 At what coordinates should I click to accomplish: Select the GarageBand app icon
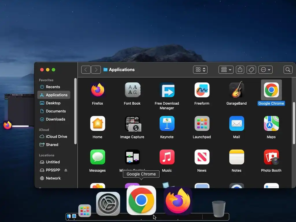236,90
